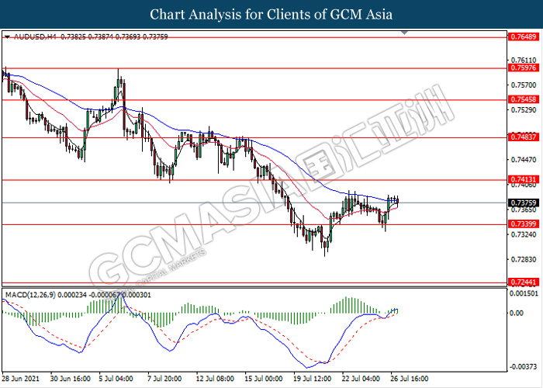Click the Chart Analysis for Clients header

271,15
